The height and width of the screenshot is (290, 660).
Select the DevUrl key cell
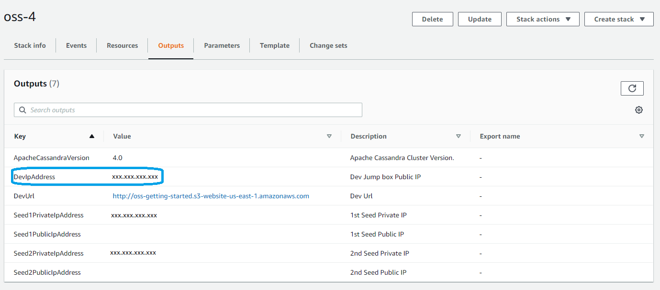pos(24,196)
